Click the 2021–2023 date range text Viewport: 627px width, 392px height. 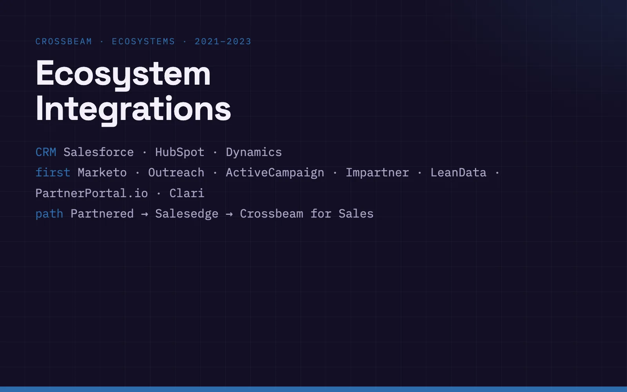click(x=223, y=42)
